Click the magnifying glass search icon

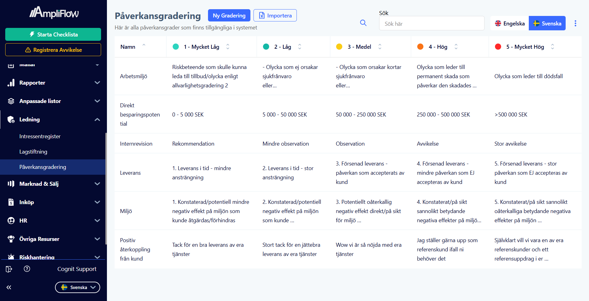(x=363, y=23)
